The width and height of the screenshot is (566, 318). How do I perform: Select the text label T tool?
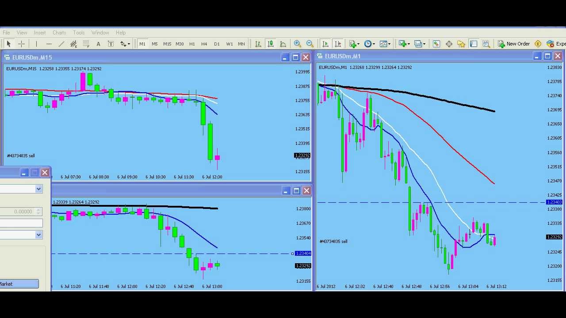pos(111,44)
